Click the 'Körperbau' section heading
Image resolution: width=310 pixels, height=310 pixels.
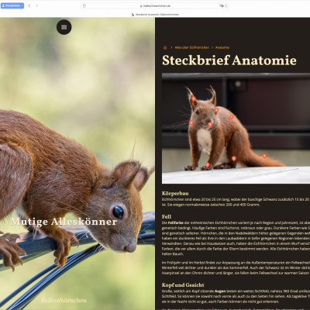[x=175, y=193]
